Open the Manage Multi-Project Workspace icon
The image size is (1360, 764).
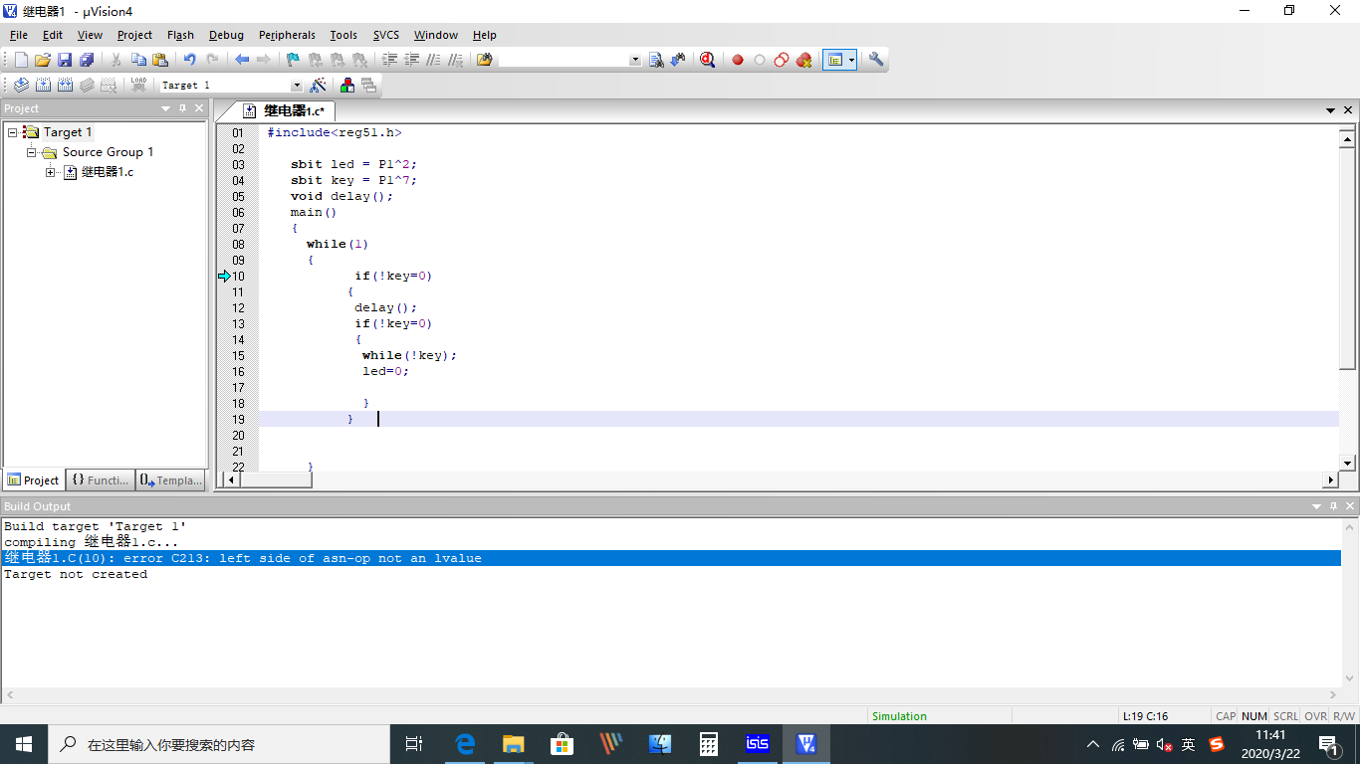(x=368, y=86)
